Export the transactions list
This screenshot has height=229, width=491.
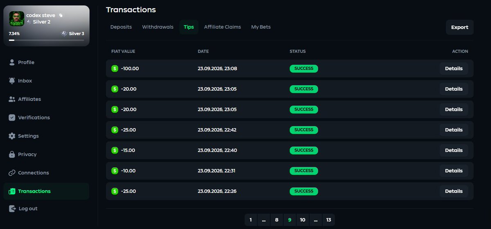coord(459,27)
